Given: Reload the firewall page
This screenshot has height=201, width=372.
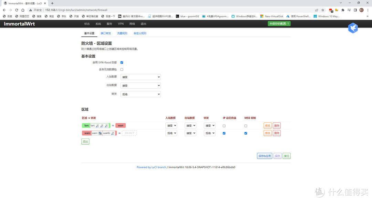Looking at the screenshot, I should tap(17, 10).
